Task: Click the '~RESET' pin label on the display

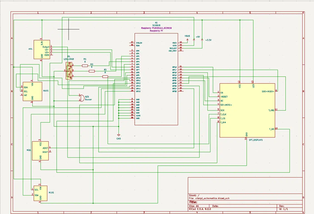Action: point(224,97)
